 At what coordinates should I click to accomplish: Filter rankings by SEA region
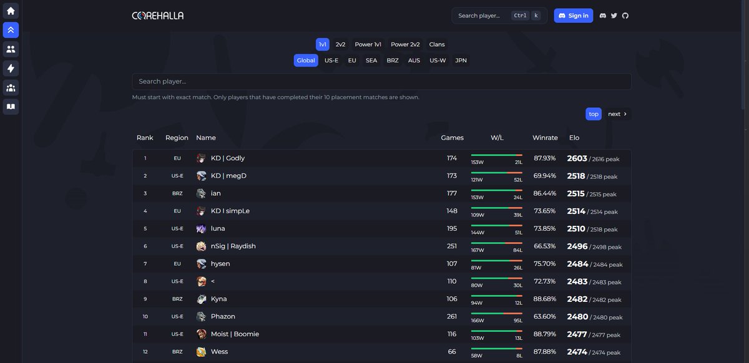pyautogui.click(x=371, y=60)
